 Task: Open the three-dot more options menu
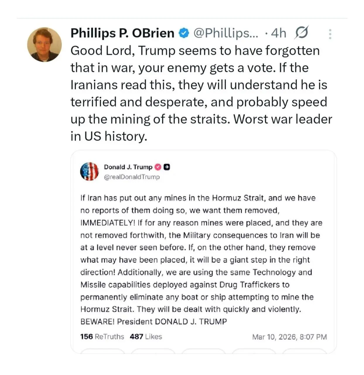pos(330,34)
